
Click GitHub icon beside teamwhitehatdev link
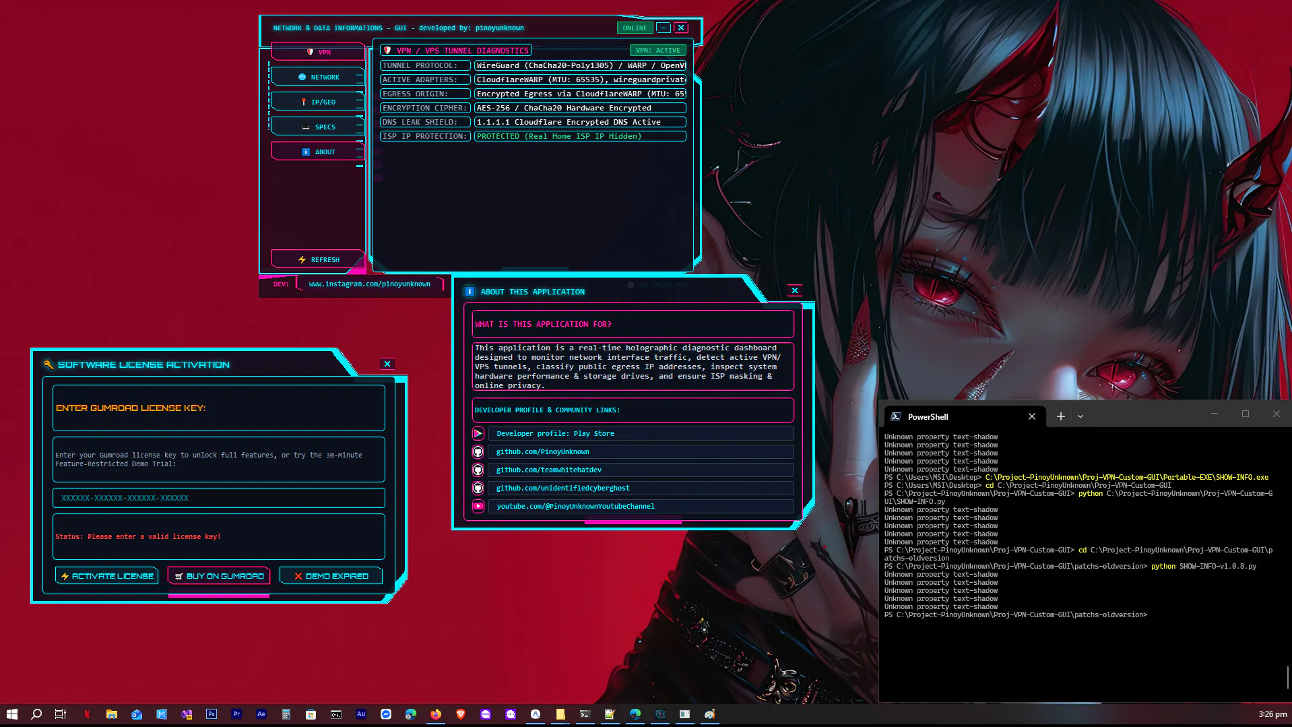[478, 470]
